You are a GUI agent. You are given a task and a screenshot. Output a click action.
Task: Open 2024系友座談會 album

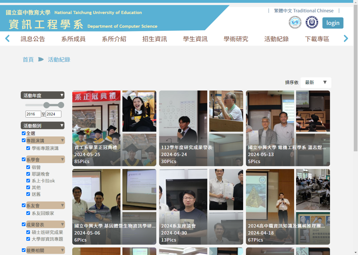click(201, 206)
